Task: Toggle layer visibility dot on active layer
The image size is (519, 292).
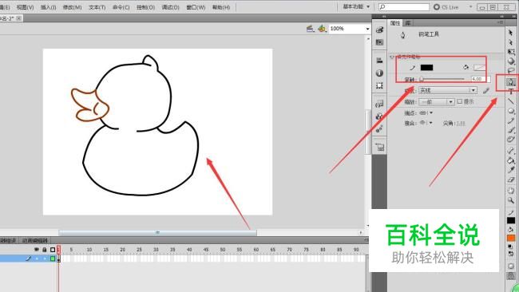Action: pyautogui.click(x=37, y=258)
